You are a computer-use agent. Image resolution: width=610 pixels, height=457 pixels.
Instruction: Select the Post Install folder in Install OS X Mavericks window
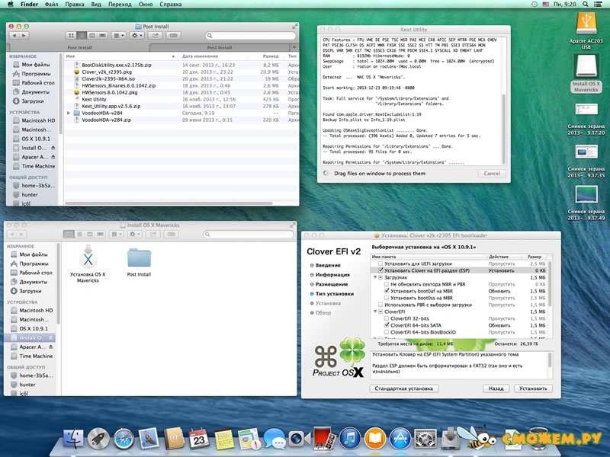(139, 262)
